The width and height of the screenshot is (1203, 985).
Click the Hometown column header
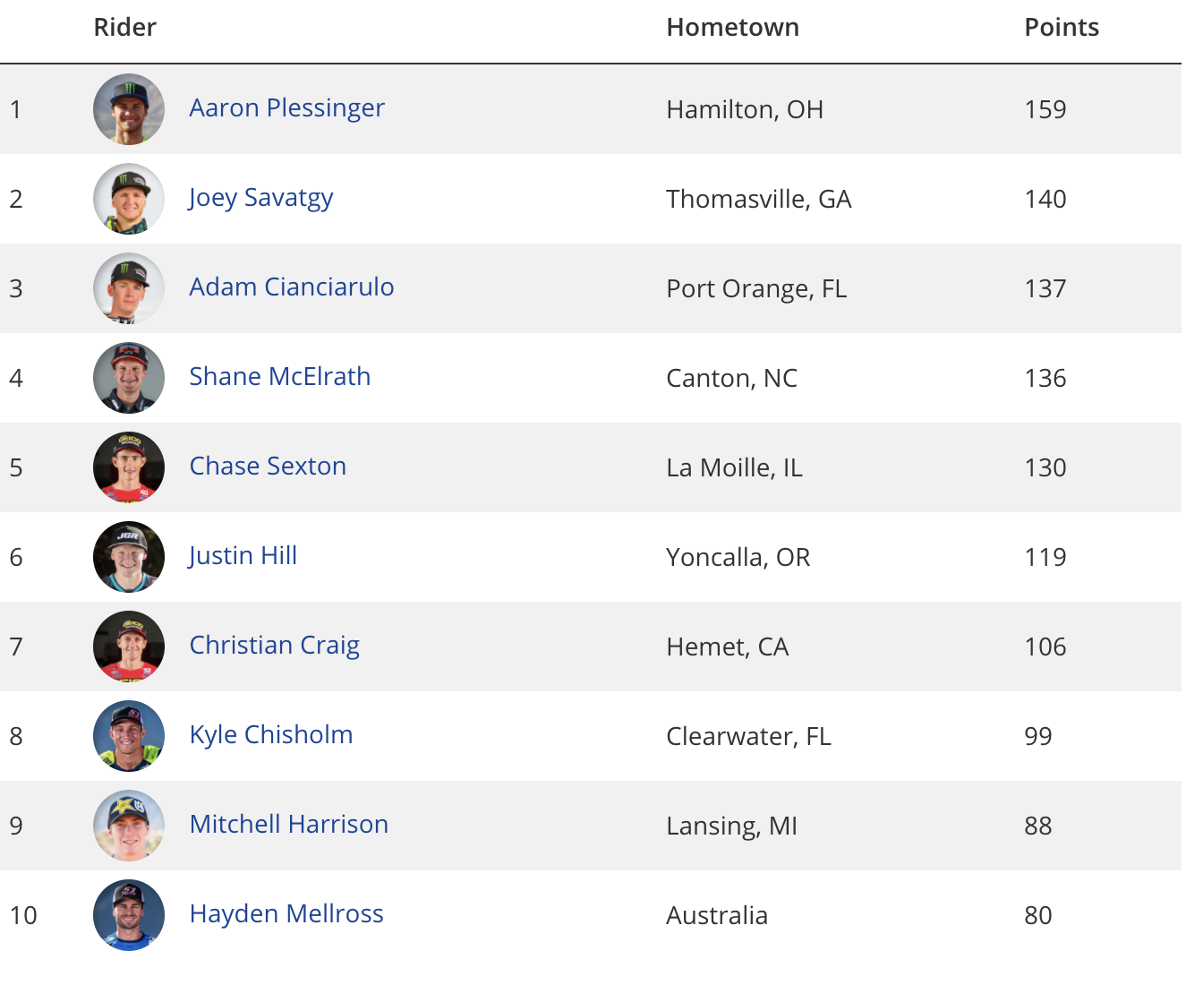733,28
